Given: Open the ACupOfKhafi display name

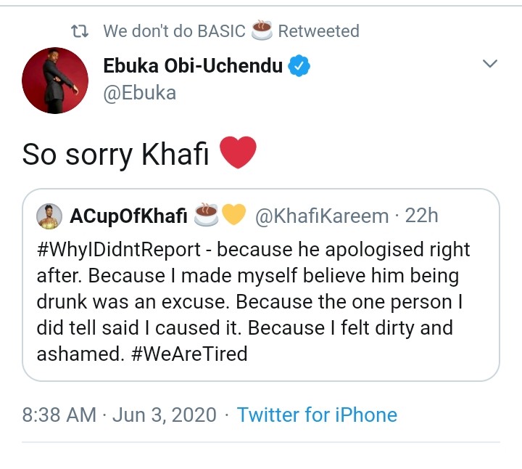Looking at the screenshot, I should coord(128,216).
